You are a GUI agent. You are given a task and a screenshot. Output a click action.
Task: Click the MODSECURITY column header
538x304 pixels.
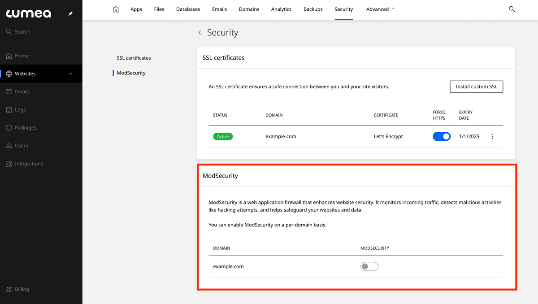375,248
